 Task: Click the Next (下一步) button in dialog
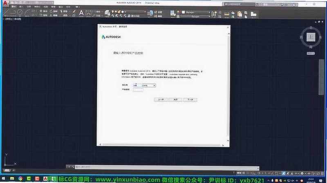click(190, 100)
